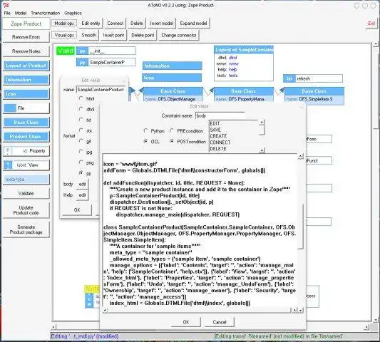380x342 pixels.
Task: Click the Connect button
Action: pos(115,24)
